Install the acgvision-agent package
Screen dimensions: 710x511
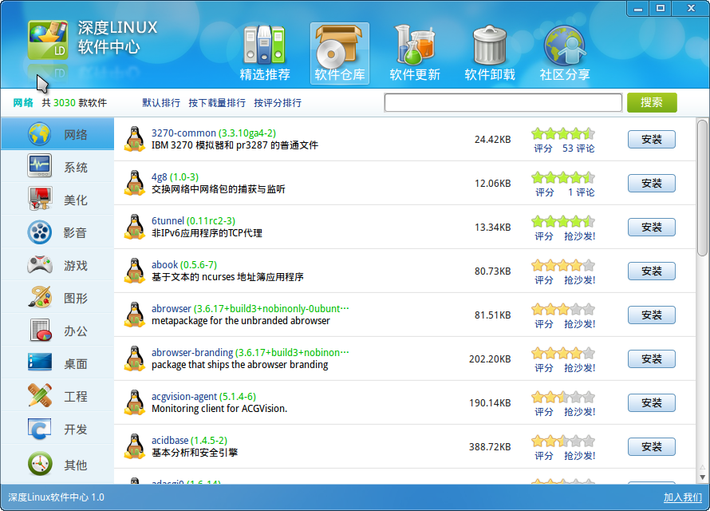pos(652,403)
